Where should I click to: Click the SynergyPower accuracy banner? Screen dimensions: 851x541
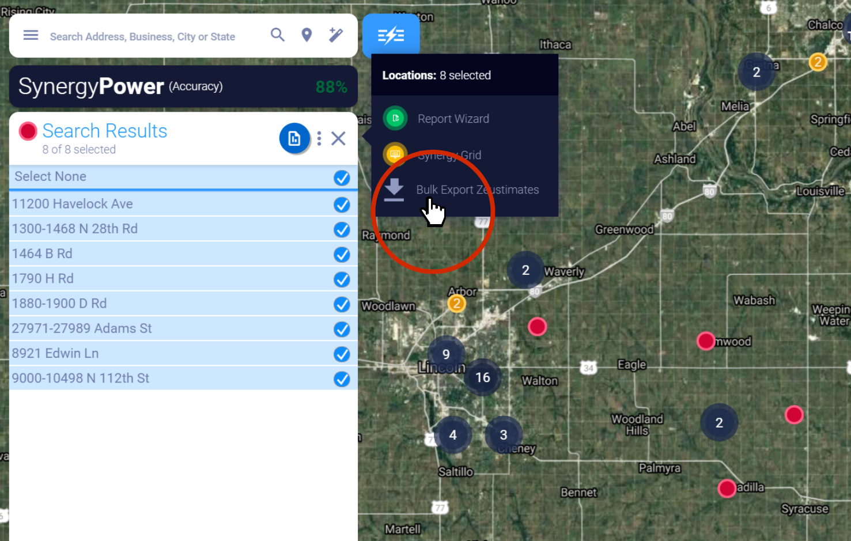183,86
